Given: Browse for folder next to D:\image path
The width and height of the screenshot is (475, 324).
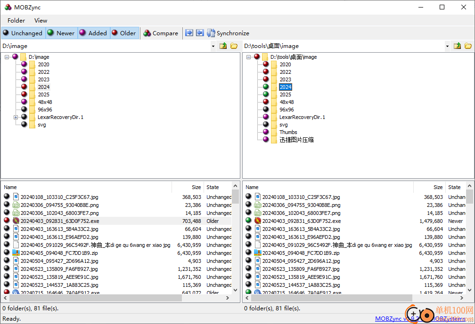Looking at the screenshot, I should pos(234,46).
